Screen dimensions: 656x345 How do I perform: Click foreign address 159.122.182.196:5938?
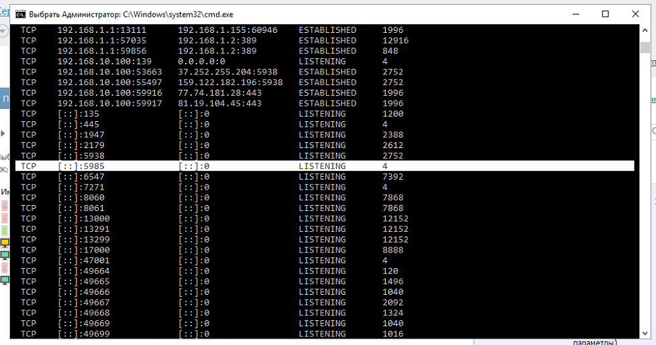(230, 82)
